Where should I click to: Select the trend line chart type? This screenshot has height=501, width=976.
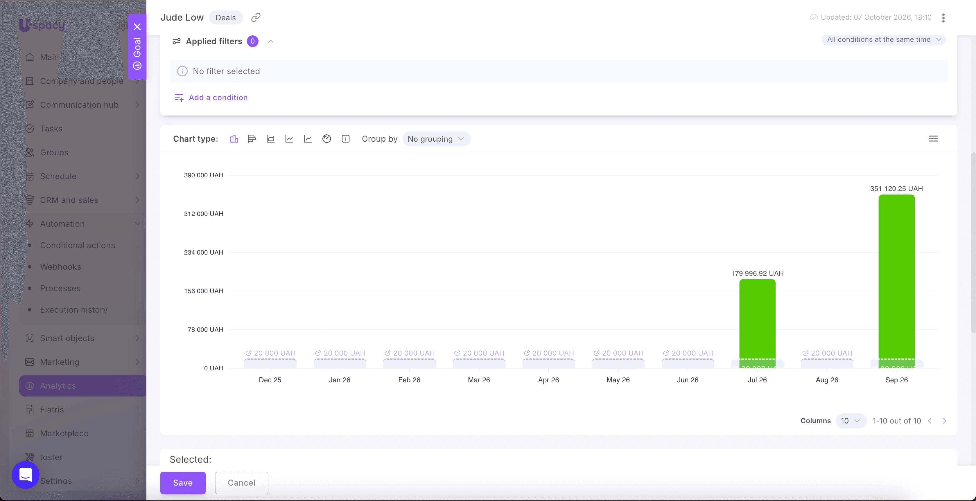[x=308, y=139]
